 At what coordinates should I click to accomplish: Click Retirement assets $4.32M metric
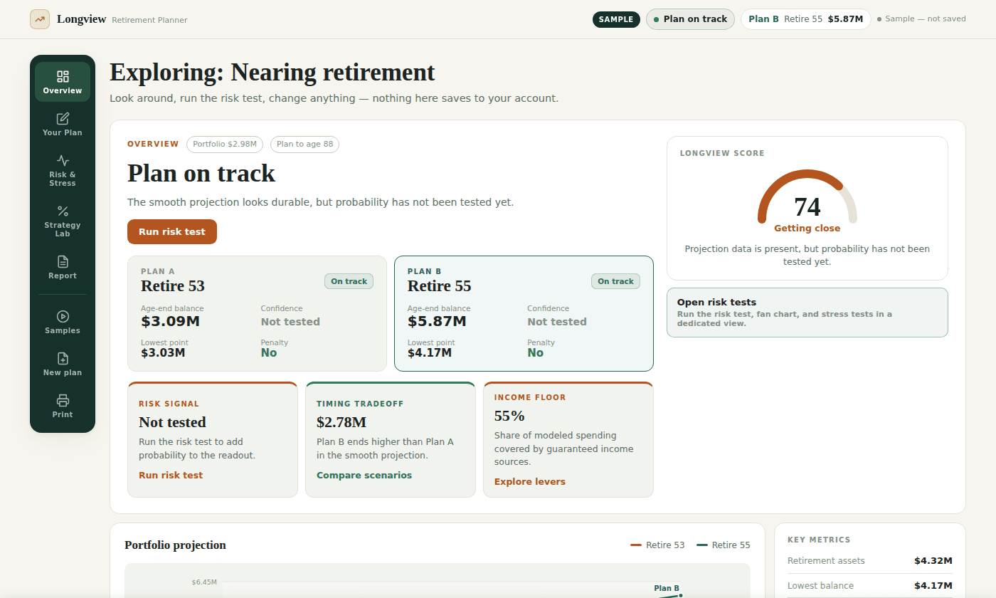[869, 561]
